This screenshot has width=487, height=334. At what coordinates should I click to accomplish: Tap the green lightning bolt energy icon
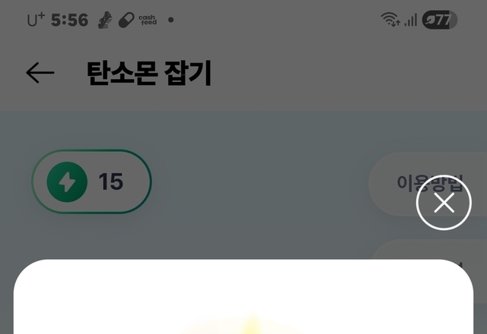[67, 182]
